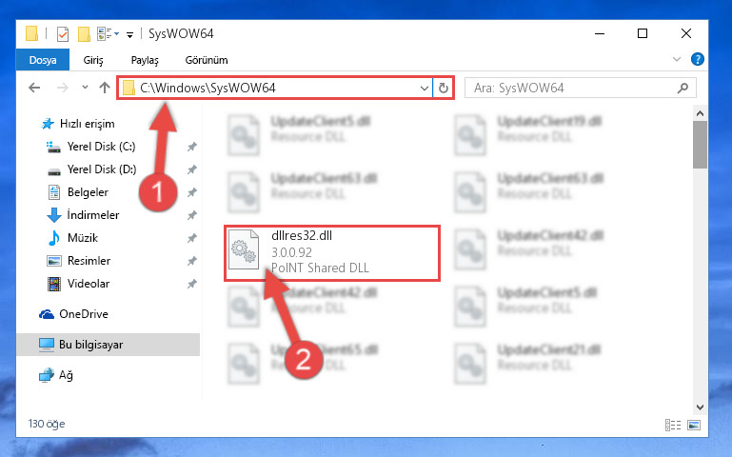Refresh the SysWOW64 folder view
Image resolution: width=732 pixels, height=457 pixels.
(444, 88)
